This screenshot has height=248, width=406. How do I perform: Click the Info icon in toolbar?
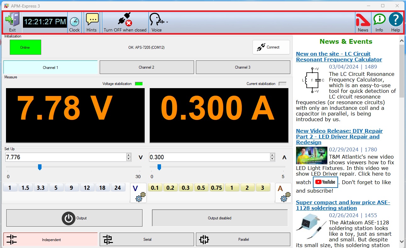[x=379, y=20]
